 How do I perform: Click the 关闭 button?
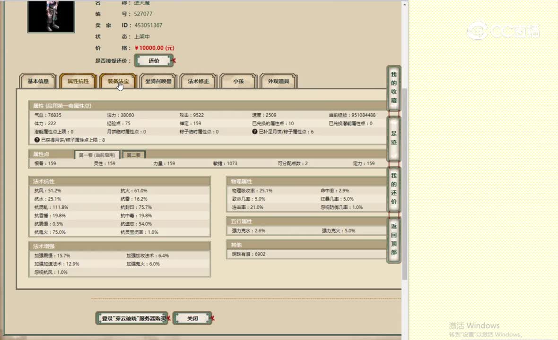192,318
